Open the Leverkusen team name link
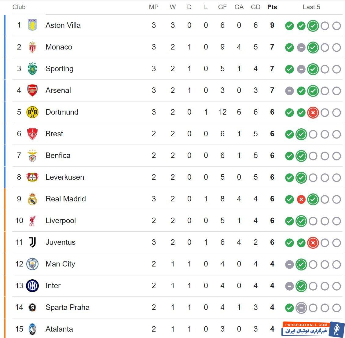This screenshot has width=345, height=338. point(64,177)
